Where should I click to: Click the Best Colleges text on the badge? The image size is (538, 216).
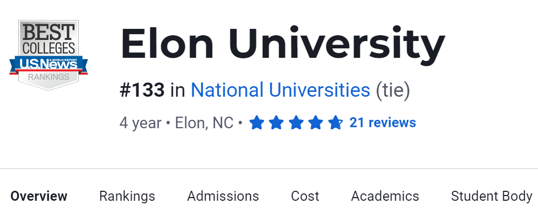coord(48,39)
